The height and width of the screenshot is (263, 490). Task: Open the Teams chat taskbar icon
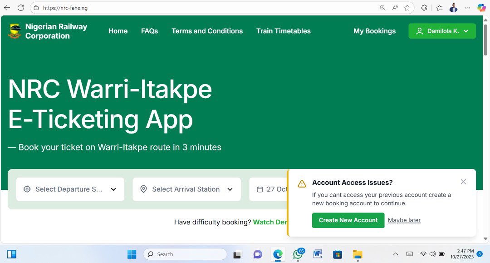click(x=258, y=254)
